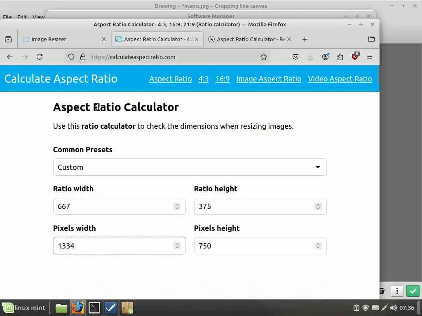Click the sidebar icon at the tab bar's right end
The image size is (422, 316).
point(371,39)
